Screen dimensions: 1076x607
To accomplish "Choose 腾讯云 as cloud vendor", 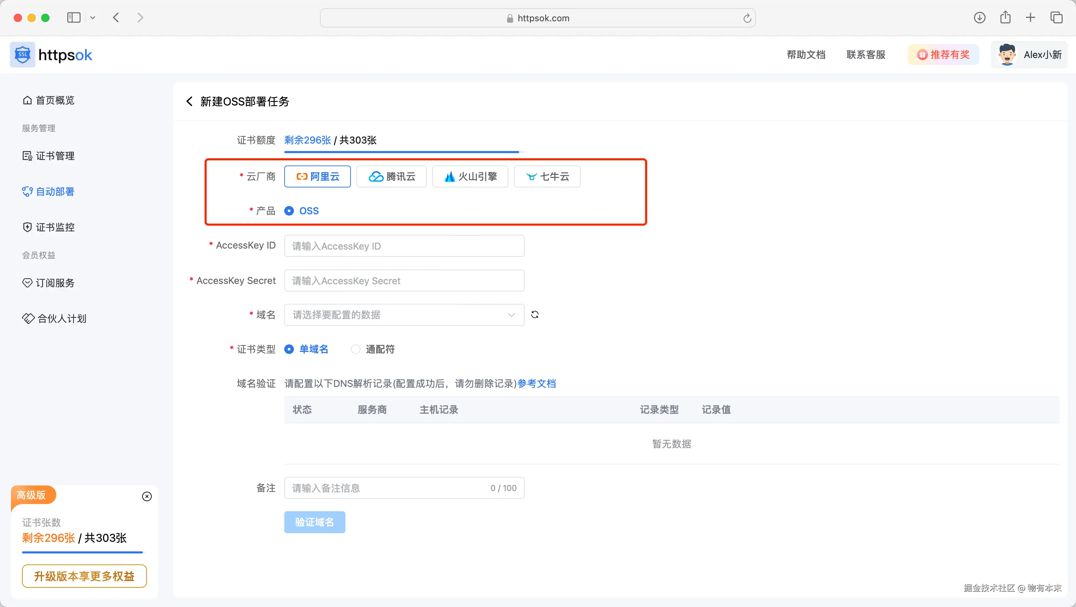I will click(391, 177).
